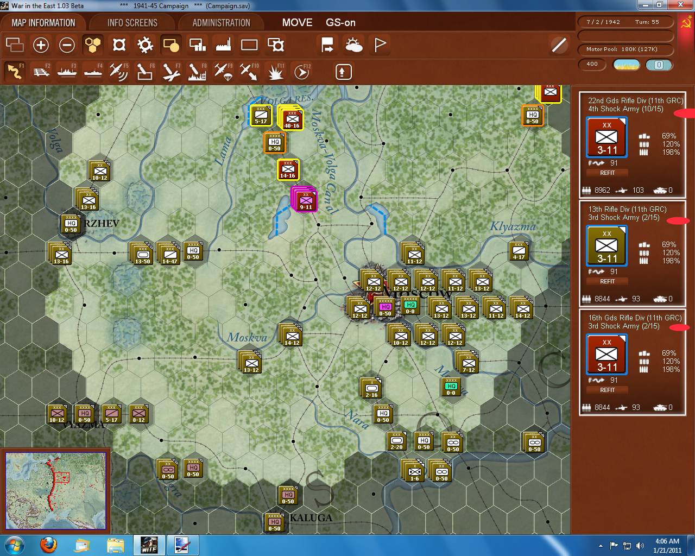
Task: Select F3 Naval transport mode icon
Action: click(x=67, y=71)
